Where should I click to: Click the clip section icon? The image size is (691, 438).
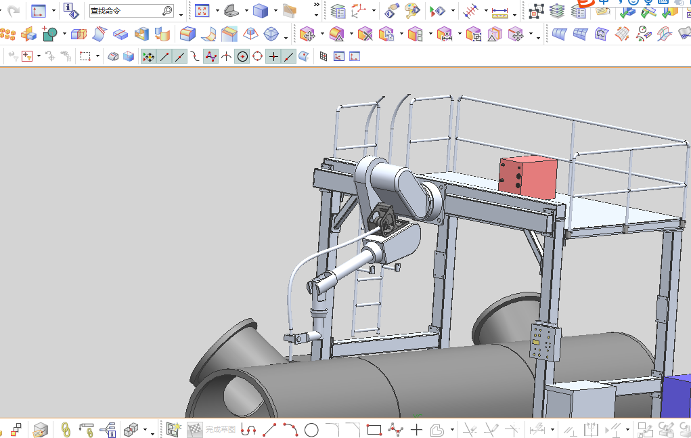[x=290, y=11]
